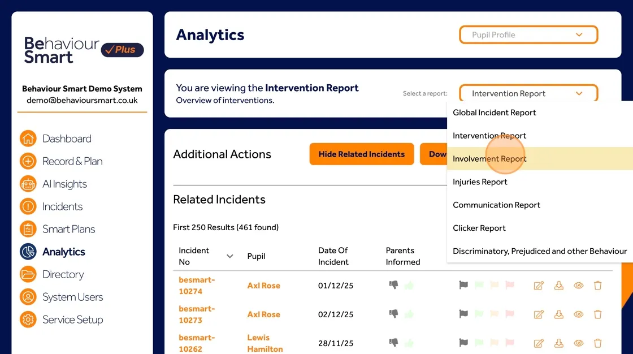Expand the Incident No column sort chevron
The image size is (633, 354).
pos(229,256)
